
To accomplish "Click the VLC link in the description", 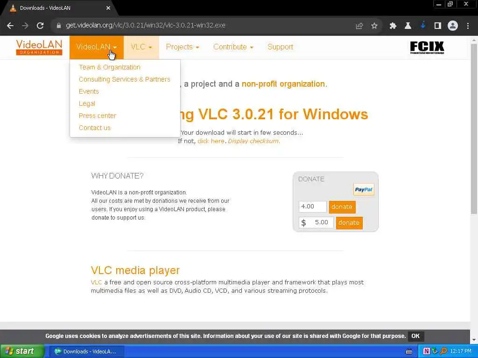I will (x=96, y=282).
